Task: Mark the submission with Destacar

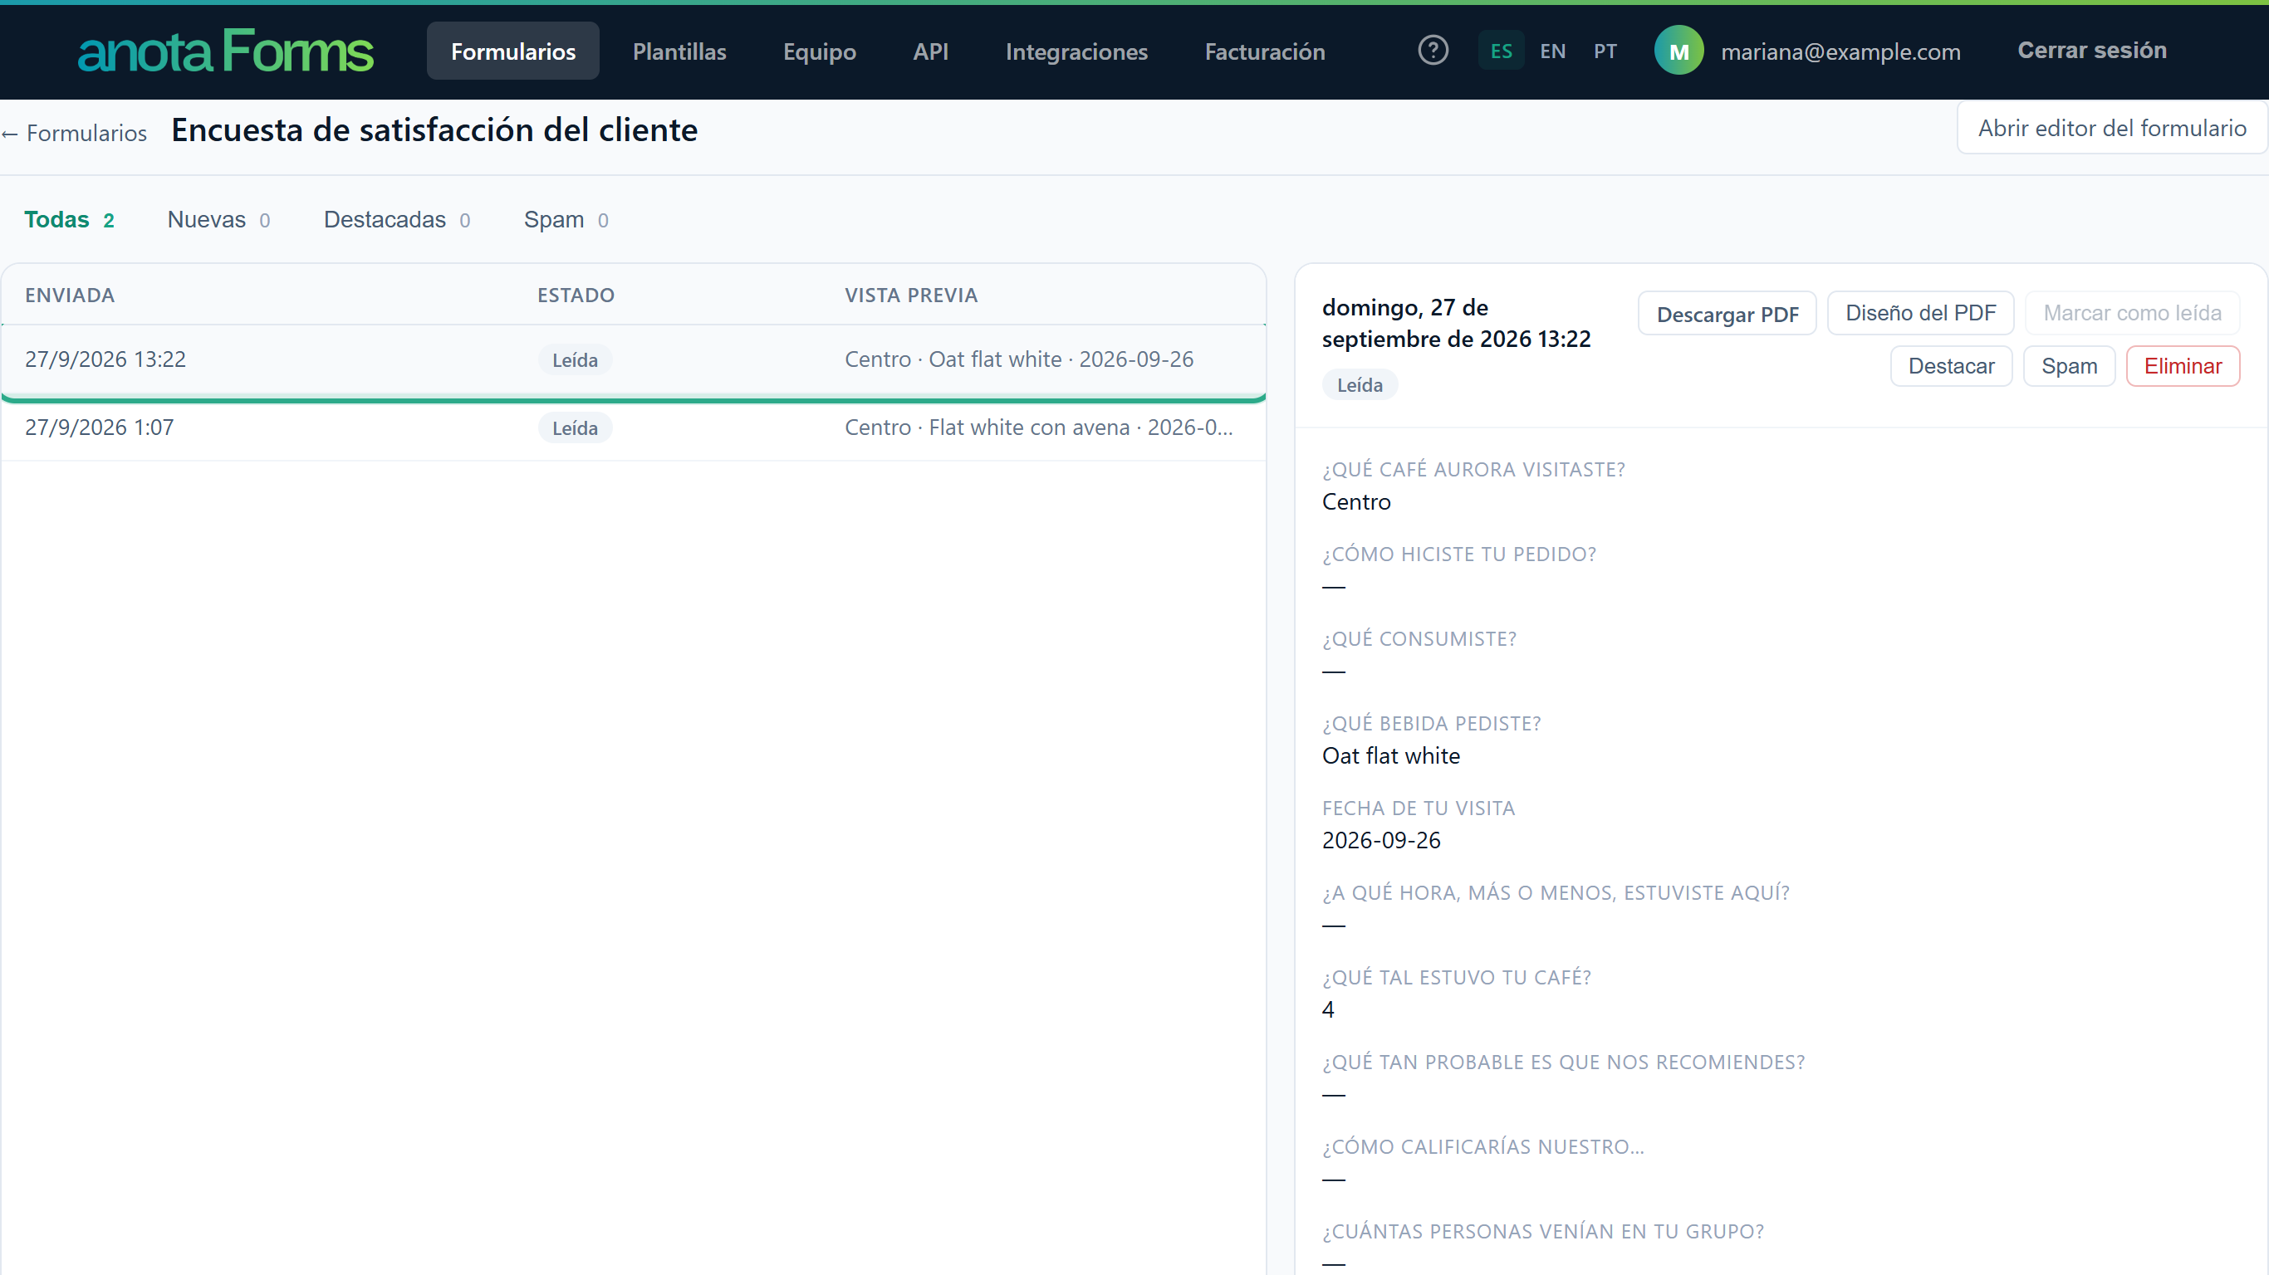Action: pyautogui.click(x=1951, y=366)
